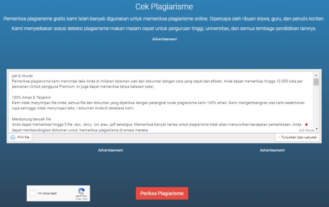Click the reCAPTCHA logo icon
329x207 pixels.
tap(82, 191)
